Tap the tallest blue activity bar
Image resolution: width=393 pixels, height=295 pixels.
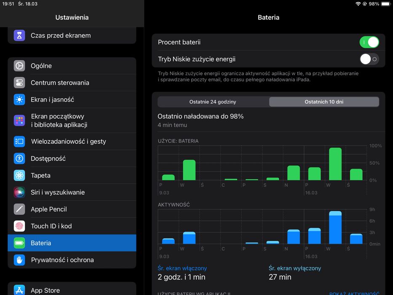(x=335, y=228)
